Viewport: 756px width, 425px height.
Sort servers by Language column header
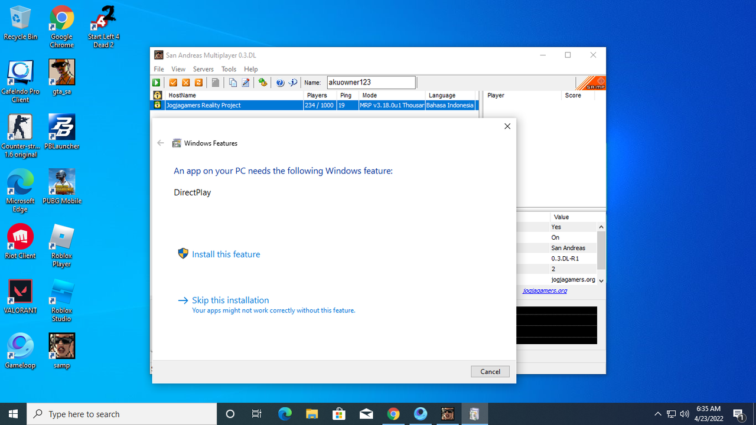pyautogui.click(x=450, y=95)
